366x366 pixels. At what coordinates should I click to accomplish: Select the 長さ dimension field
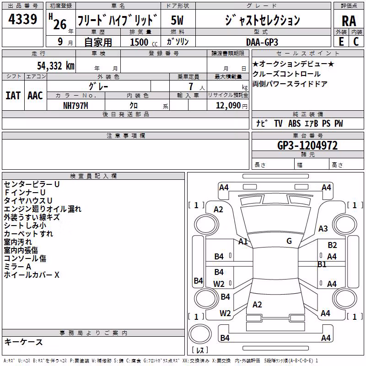273,165
